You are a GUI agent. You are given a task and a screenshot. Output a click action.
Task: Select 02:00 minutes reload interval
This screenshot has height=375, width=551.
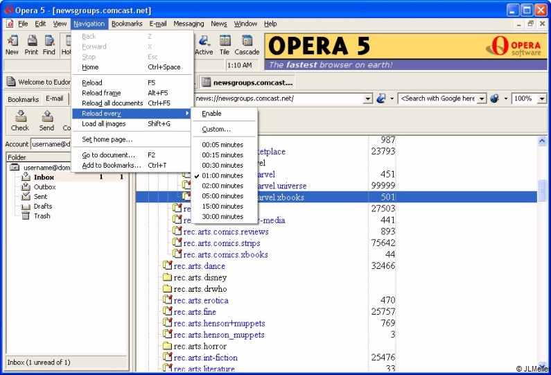point(224,186)
